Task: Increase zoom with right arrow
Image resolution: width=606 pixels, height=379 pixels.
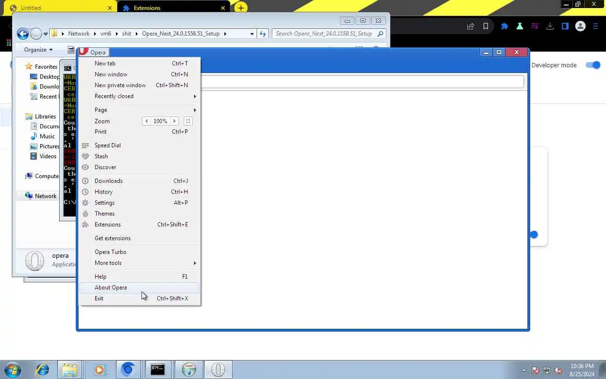Action: coord(174,121)
